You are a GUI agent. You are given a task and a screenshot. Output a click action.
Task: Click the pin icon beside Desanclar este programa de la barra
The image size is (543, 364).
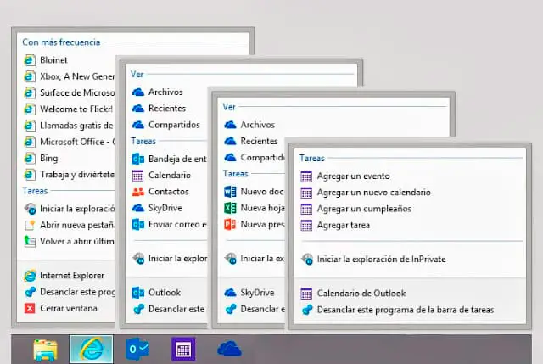(307, 310)
